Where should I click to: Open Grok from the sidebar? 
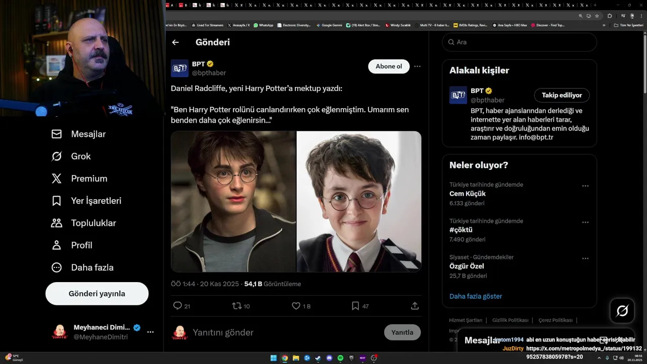[71, 156]
